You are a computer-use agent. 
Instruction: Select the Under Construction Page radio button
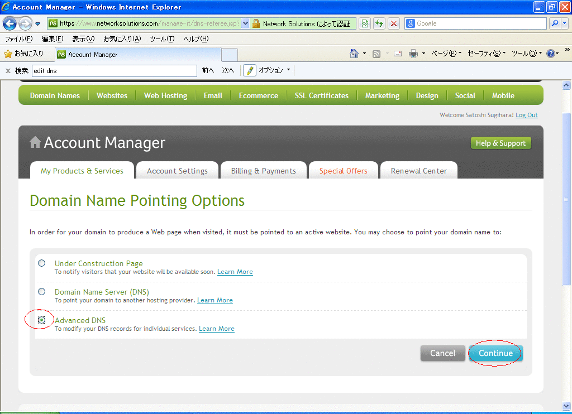click(41, 263)
